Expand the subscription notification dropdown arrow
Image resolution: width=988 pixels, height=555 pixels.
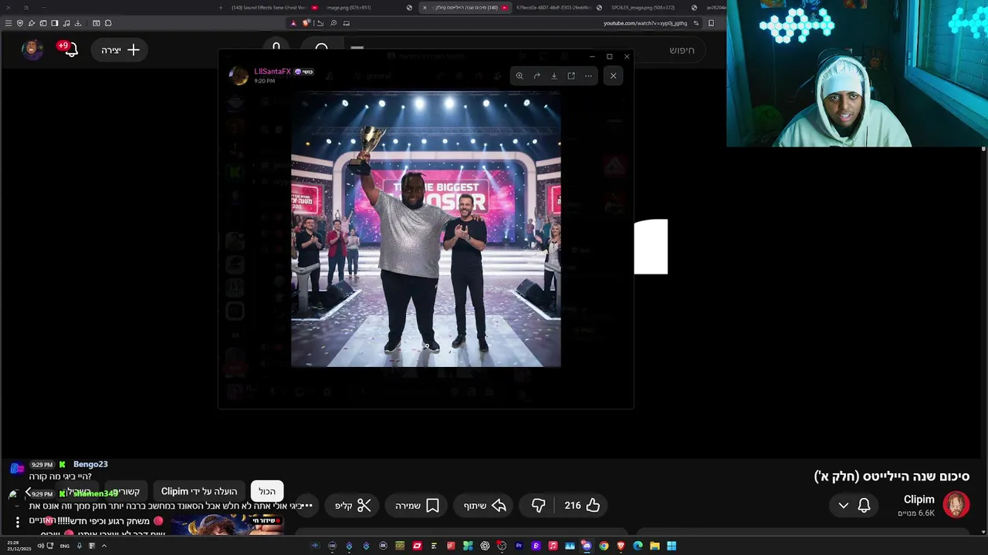(844, 506)
